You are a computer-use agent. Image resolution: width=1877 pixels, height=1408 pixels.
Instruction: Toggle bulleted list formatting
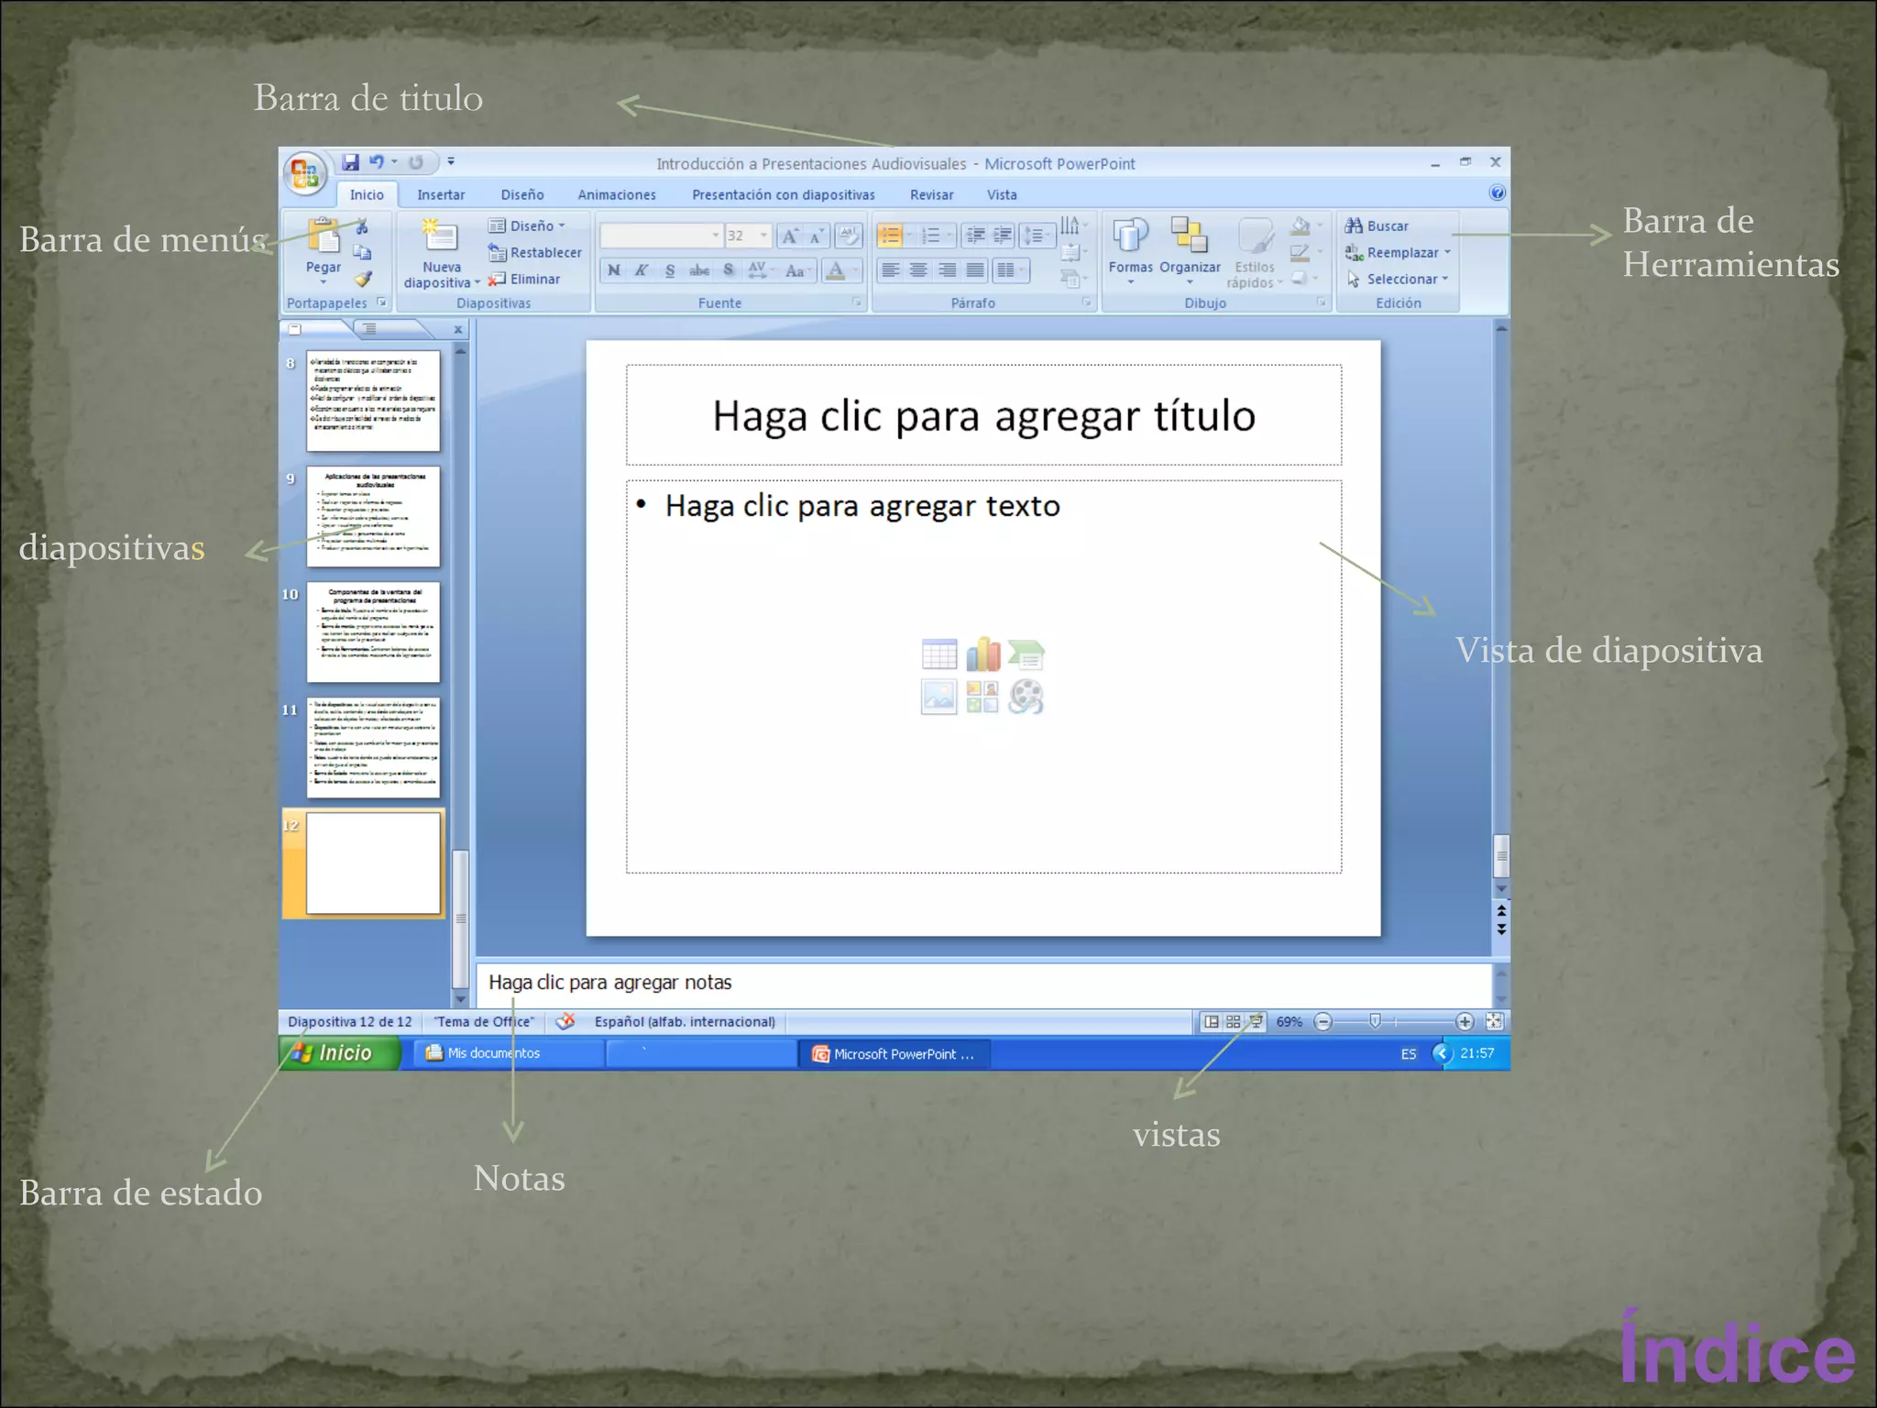tap(889, 236)
